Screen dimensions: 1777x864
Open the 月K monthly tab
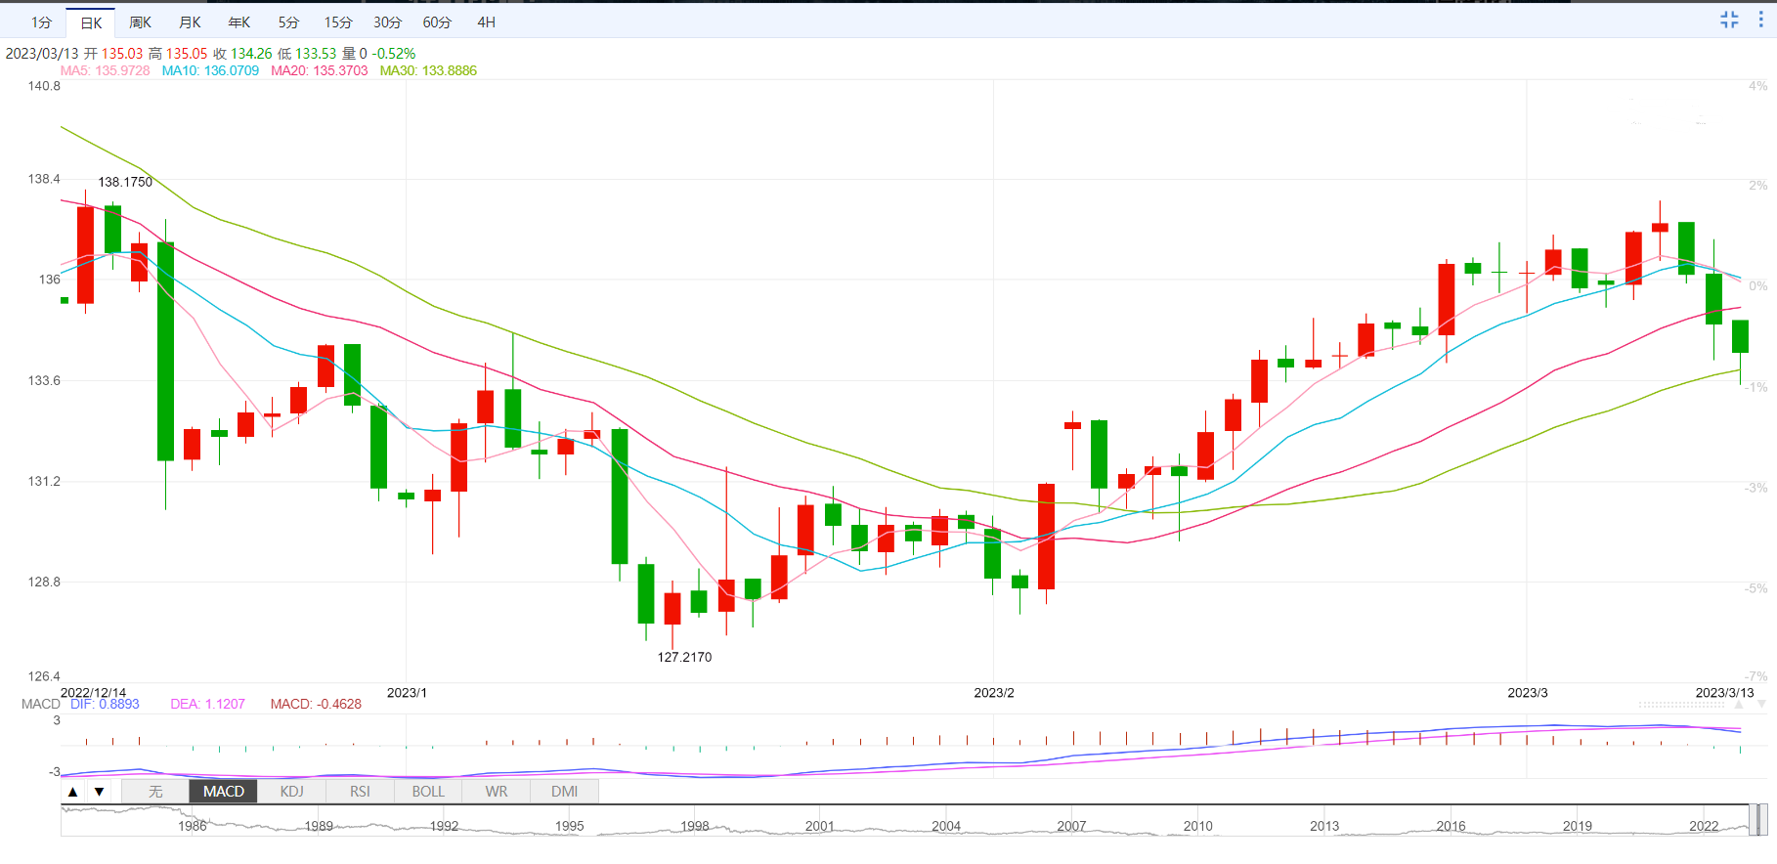pos(190,22)
